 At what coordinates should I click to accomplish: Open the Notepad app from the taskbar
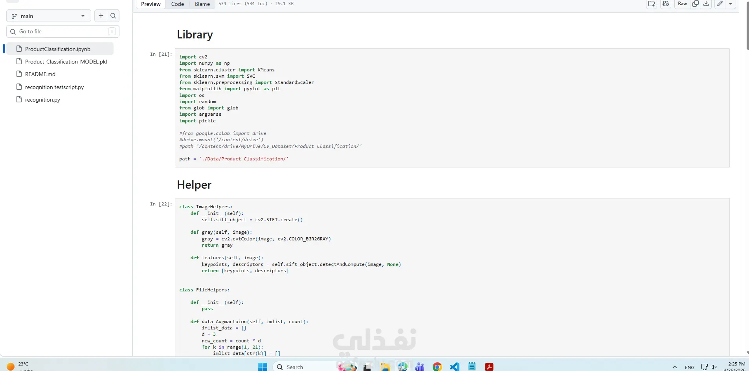472,367
